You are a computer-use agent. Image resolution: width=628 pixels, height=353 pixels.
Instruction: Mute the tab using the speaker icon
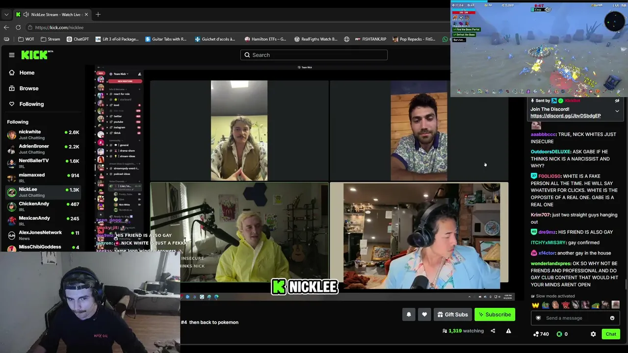pos(26,14)
